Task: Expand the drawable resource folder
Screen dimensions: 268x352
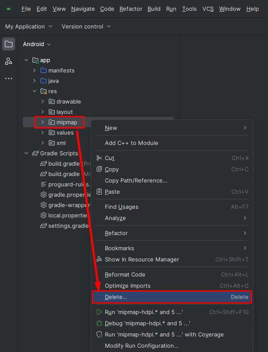Action: pyautogui.click(x=42, y=101)
